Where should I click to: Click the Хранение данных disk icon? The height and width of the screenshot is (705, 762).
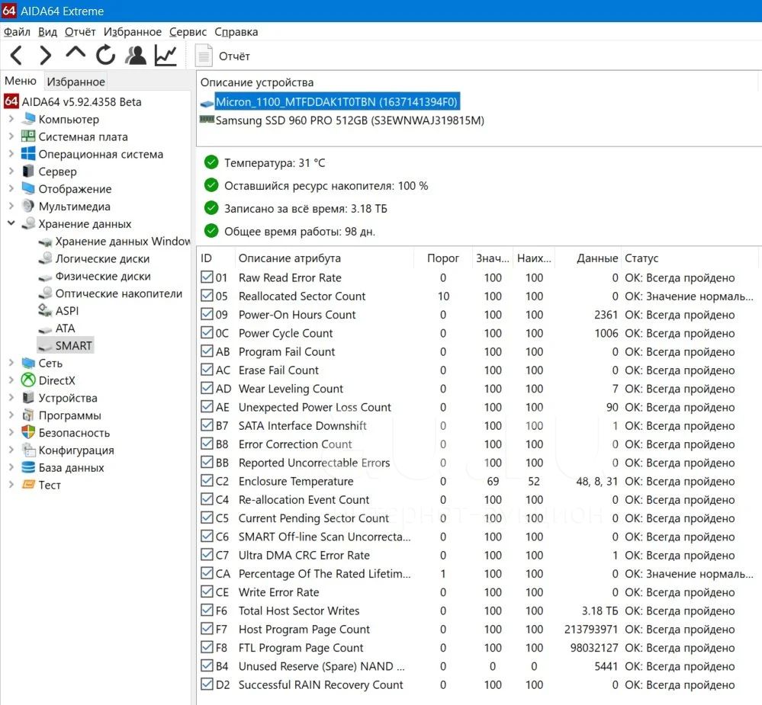[29, 223]
